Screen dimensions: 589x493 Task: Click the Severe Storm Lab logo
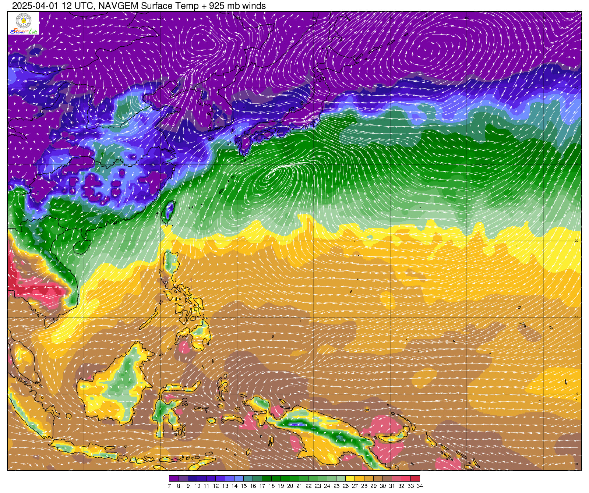[24, 31]
